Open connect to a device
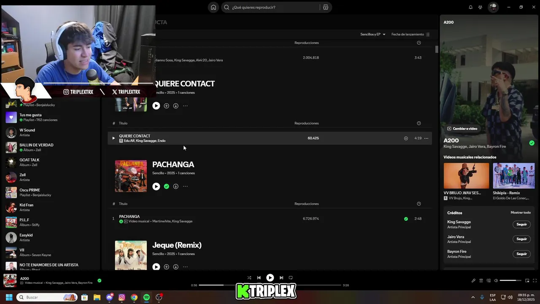This screenshot has height=304, width=540. tap(489, 281)
